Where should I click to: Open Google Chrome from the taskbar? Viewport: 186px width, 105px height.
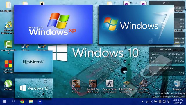22,101
